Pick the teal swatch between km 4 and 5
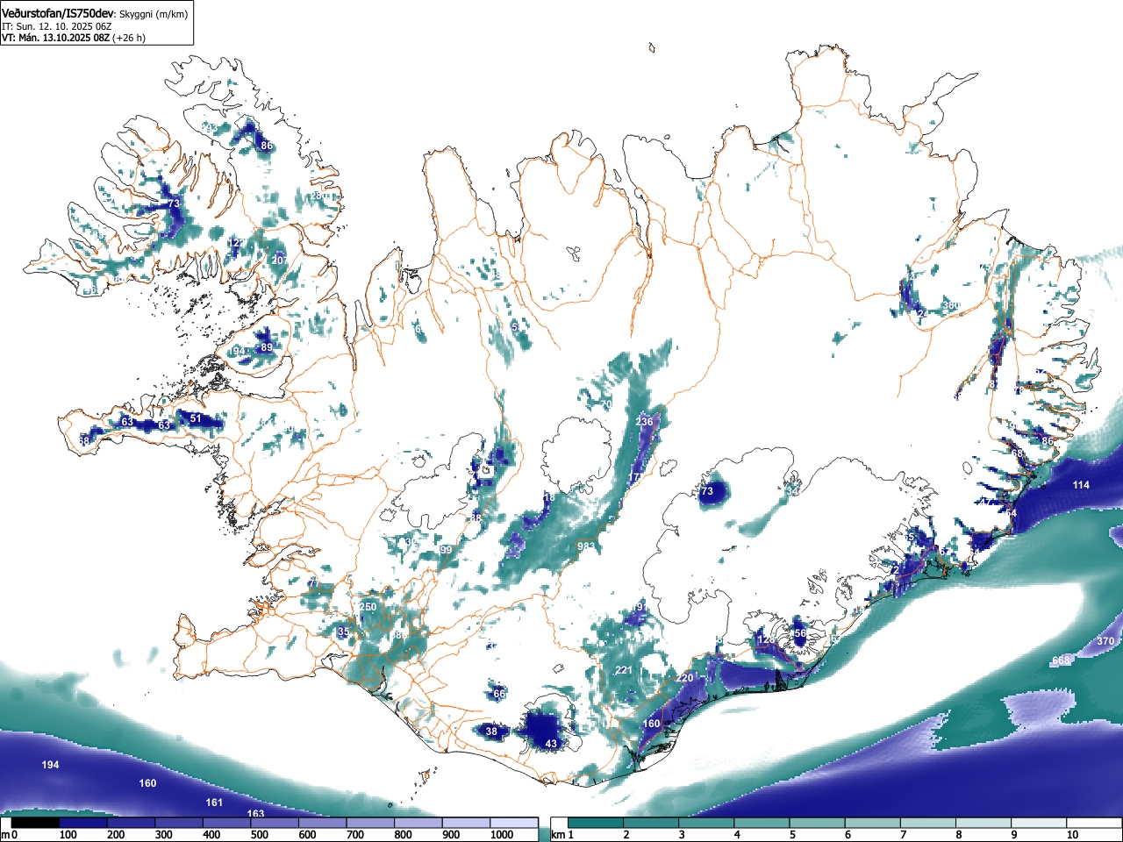Viewport: 1123px width, 842px height. coord(762,823)
